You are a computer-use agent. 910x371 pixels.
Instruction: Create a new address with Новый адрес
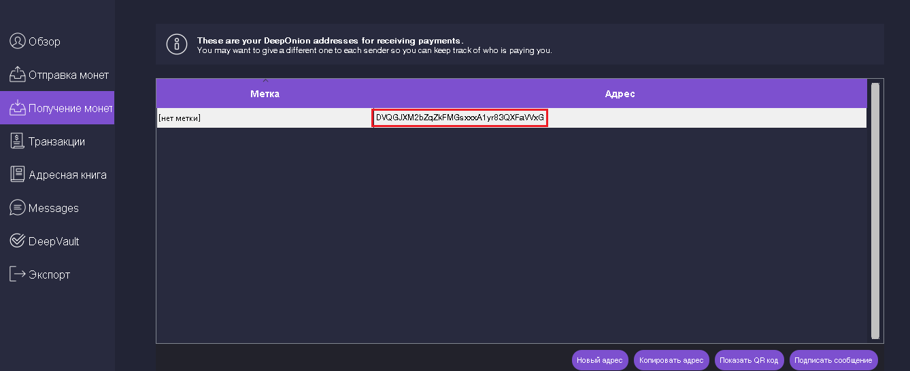[x=599, y=360]
